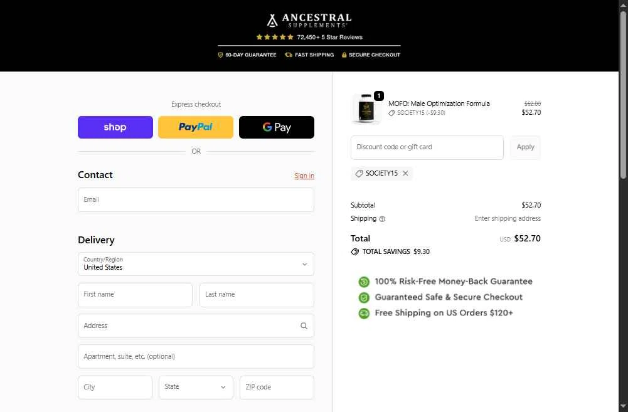The width and height of the screenshot is (628, 412).
Task: Focus the Email input field
Action: tap(196, 199)
